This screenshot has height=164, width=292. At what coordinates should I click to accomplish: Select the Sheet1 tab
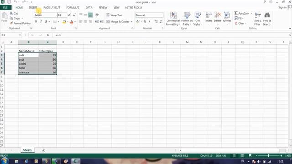pos(27,150)
